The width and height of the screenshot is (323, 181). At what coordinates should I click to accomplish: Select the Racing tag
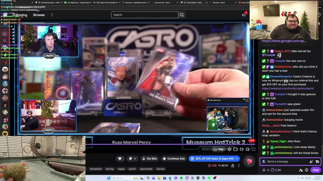click(x=110, y=169)
